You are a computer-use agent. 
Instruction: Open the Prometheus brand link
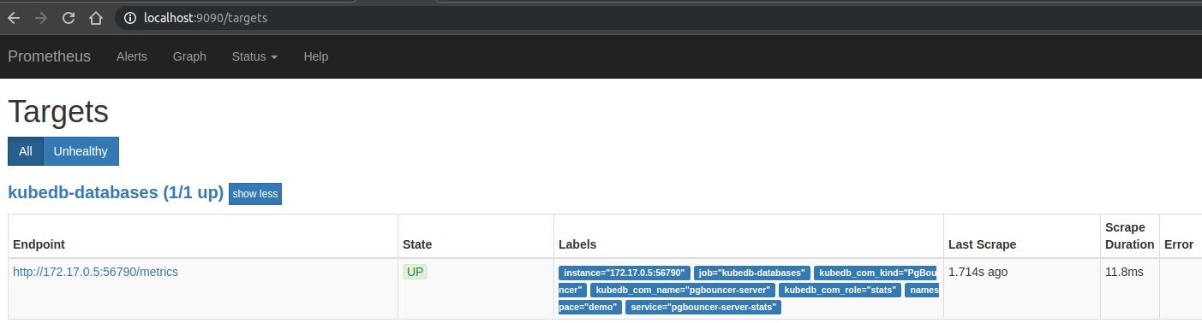(49, 56)
